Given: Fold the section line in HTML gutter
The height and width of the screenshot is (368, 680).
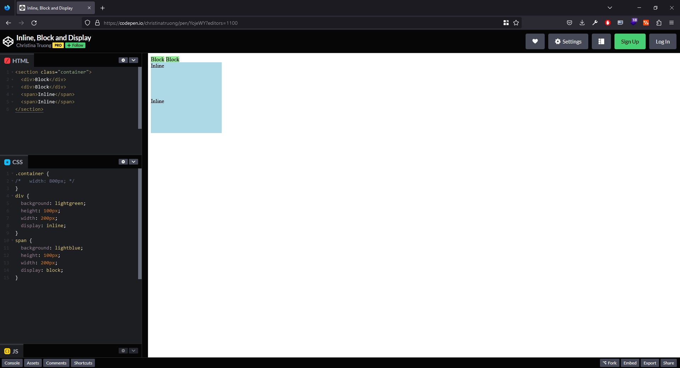Looking at the screenshot, I should coord(12,72).
